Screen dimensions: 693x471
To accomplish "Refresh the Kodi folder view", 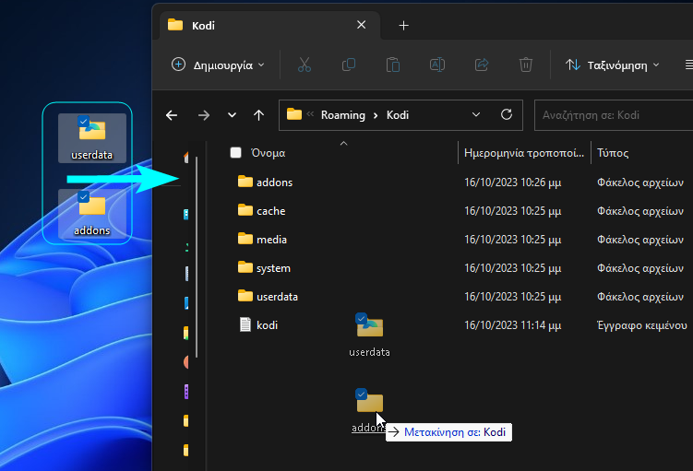I will [507, 115].
